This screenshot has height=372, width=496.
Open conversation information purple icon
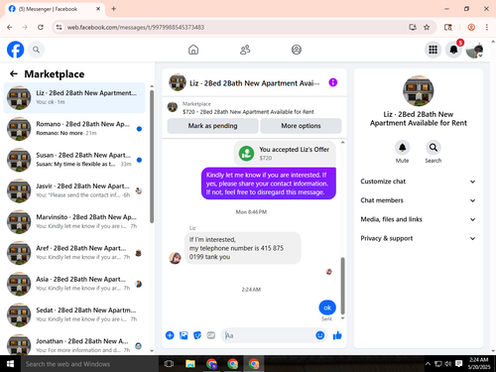tap(333, 82)
